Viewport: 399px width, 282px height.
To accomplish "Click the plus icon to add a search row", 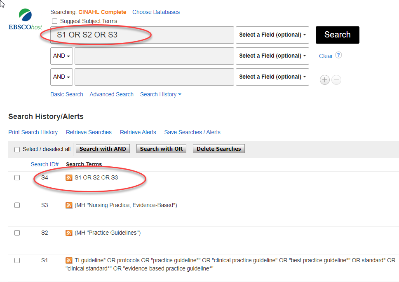I will 325,80.
